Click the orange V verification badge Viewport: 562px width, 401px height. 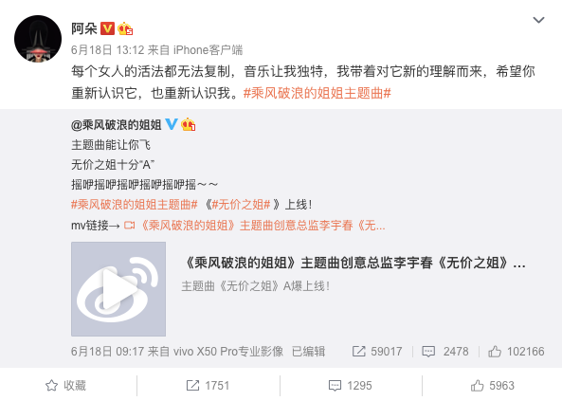click(x=107, y=28)
